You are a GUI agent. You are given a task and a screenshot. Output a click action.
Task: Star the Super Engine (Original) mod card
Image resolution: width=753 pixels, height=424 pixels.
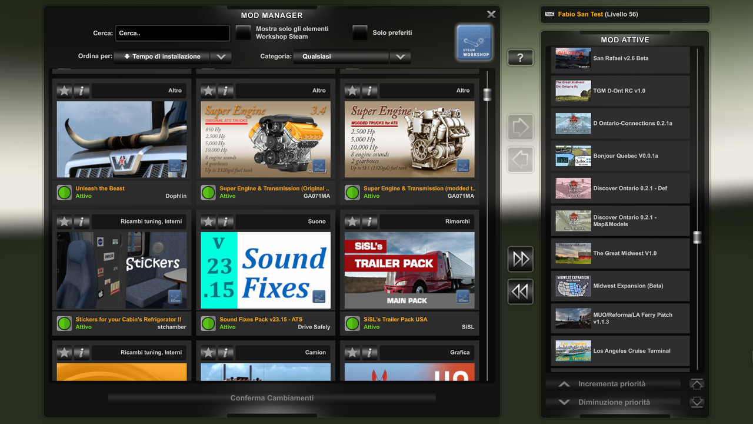208,91
